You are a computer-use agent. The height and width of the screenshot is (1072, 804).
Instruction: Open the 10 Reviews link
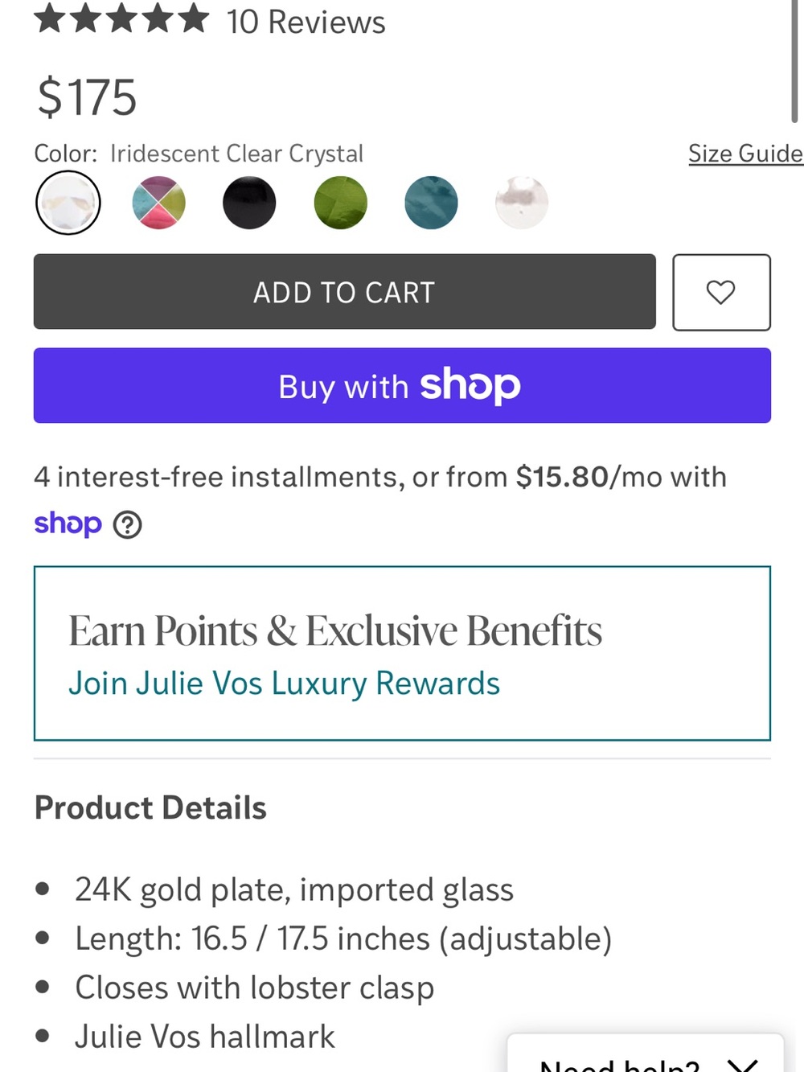click(x=306, y=22)
